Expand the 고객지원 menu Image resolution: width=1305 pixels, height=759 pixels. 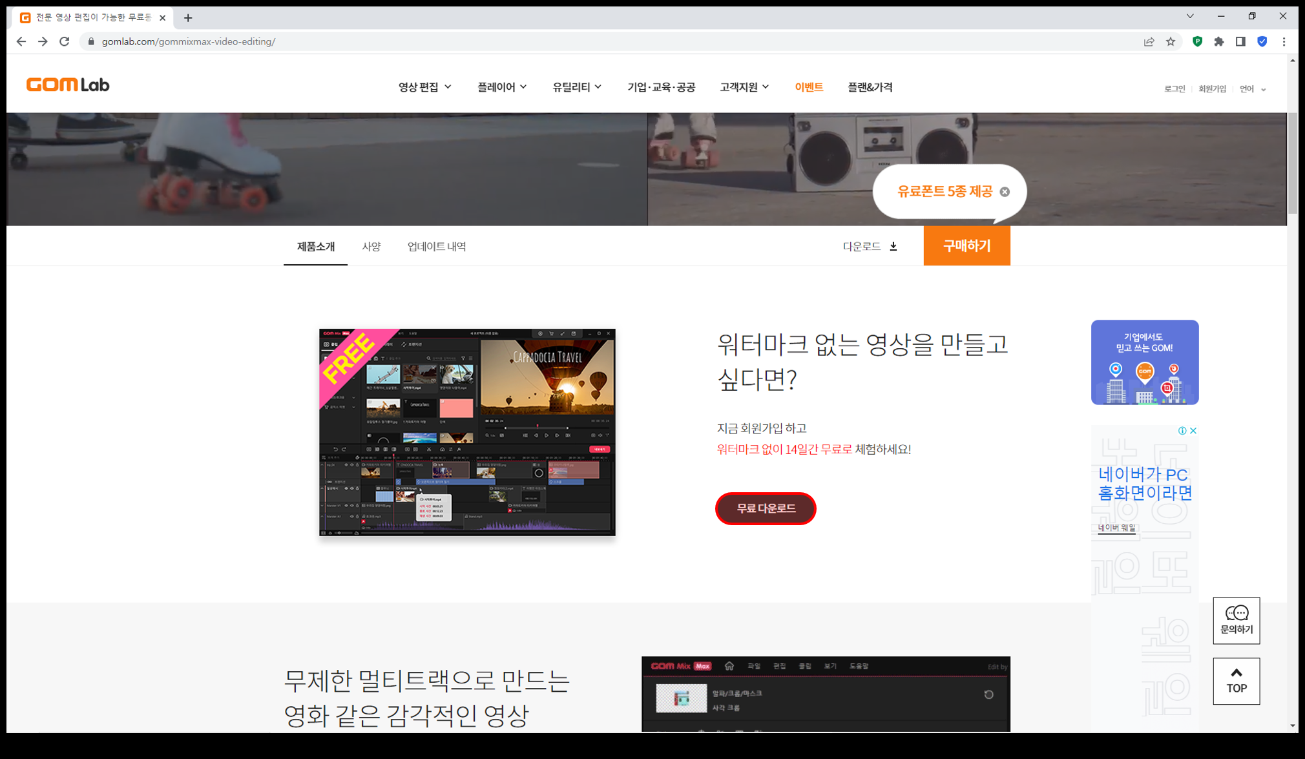click(x=744, y=87)
